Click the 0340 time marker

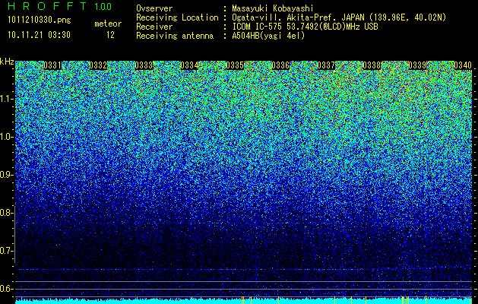point(463,65)
